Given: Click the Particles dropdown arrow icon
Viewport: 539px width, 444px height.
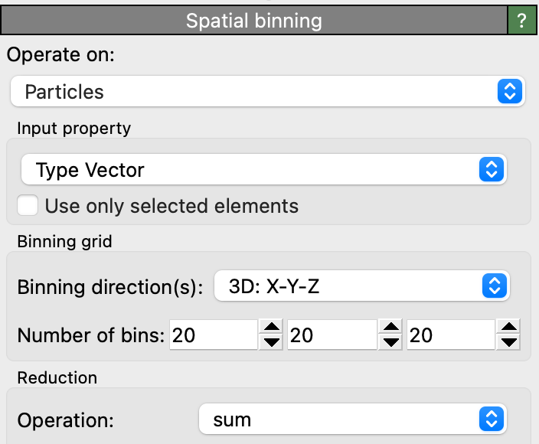Looking at the screenshot, I should (x=510, y=91).
